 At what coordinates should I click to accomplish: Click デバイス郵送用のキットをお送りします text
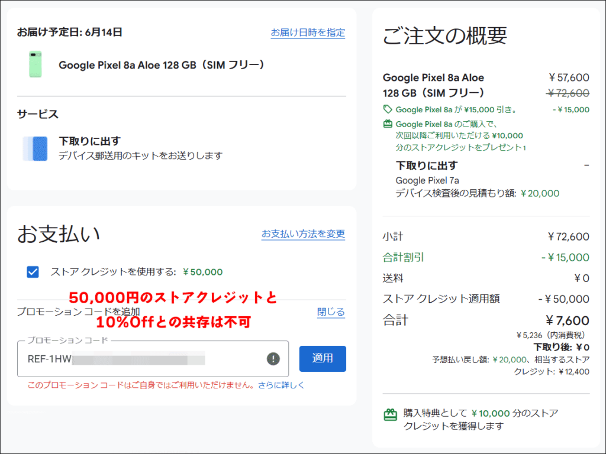click(x=141, y=155)
